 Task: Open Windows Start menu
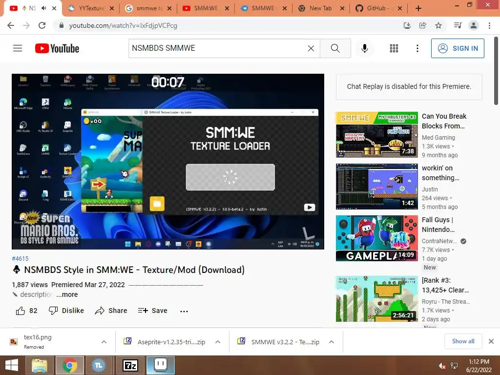pyautogui.click(x=12, y=365)
